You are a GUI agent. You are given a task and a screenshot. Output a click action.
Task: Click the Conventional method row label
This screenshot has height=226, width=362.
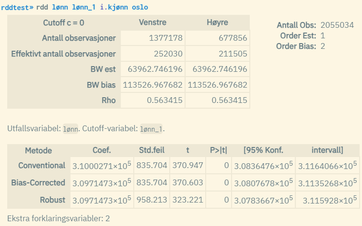click(x=42, y=166)
